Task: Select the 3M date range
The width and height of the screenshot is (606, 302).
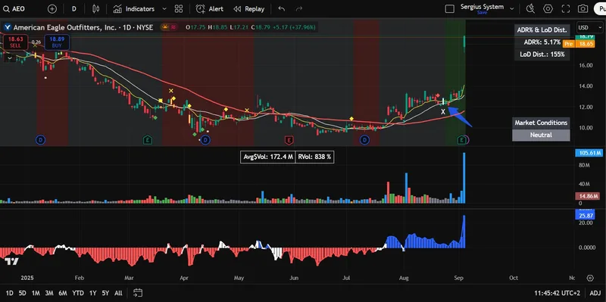Action: [x=49, y=293]
